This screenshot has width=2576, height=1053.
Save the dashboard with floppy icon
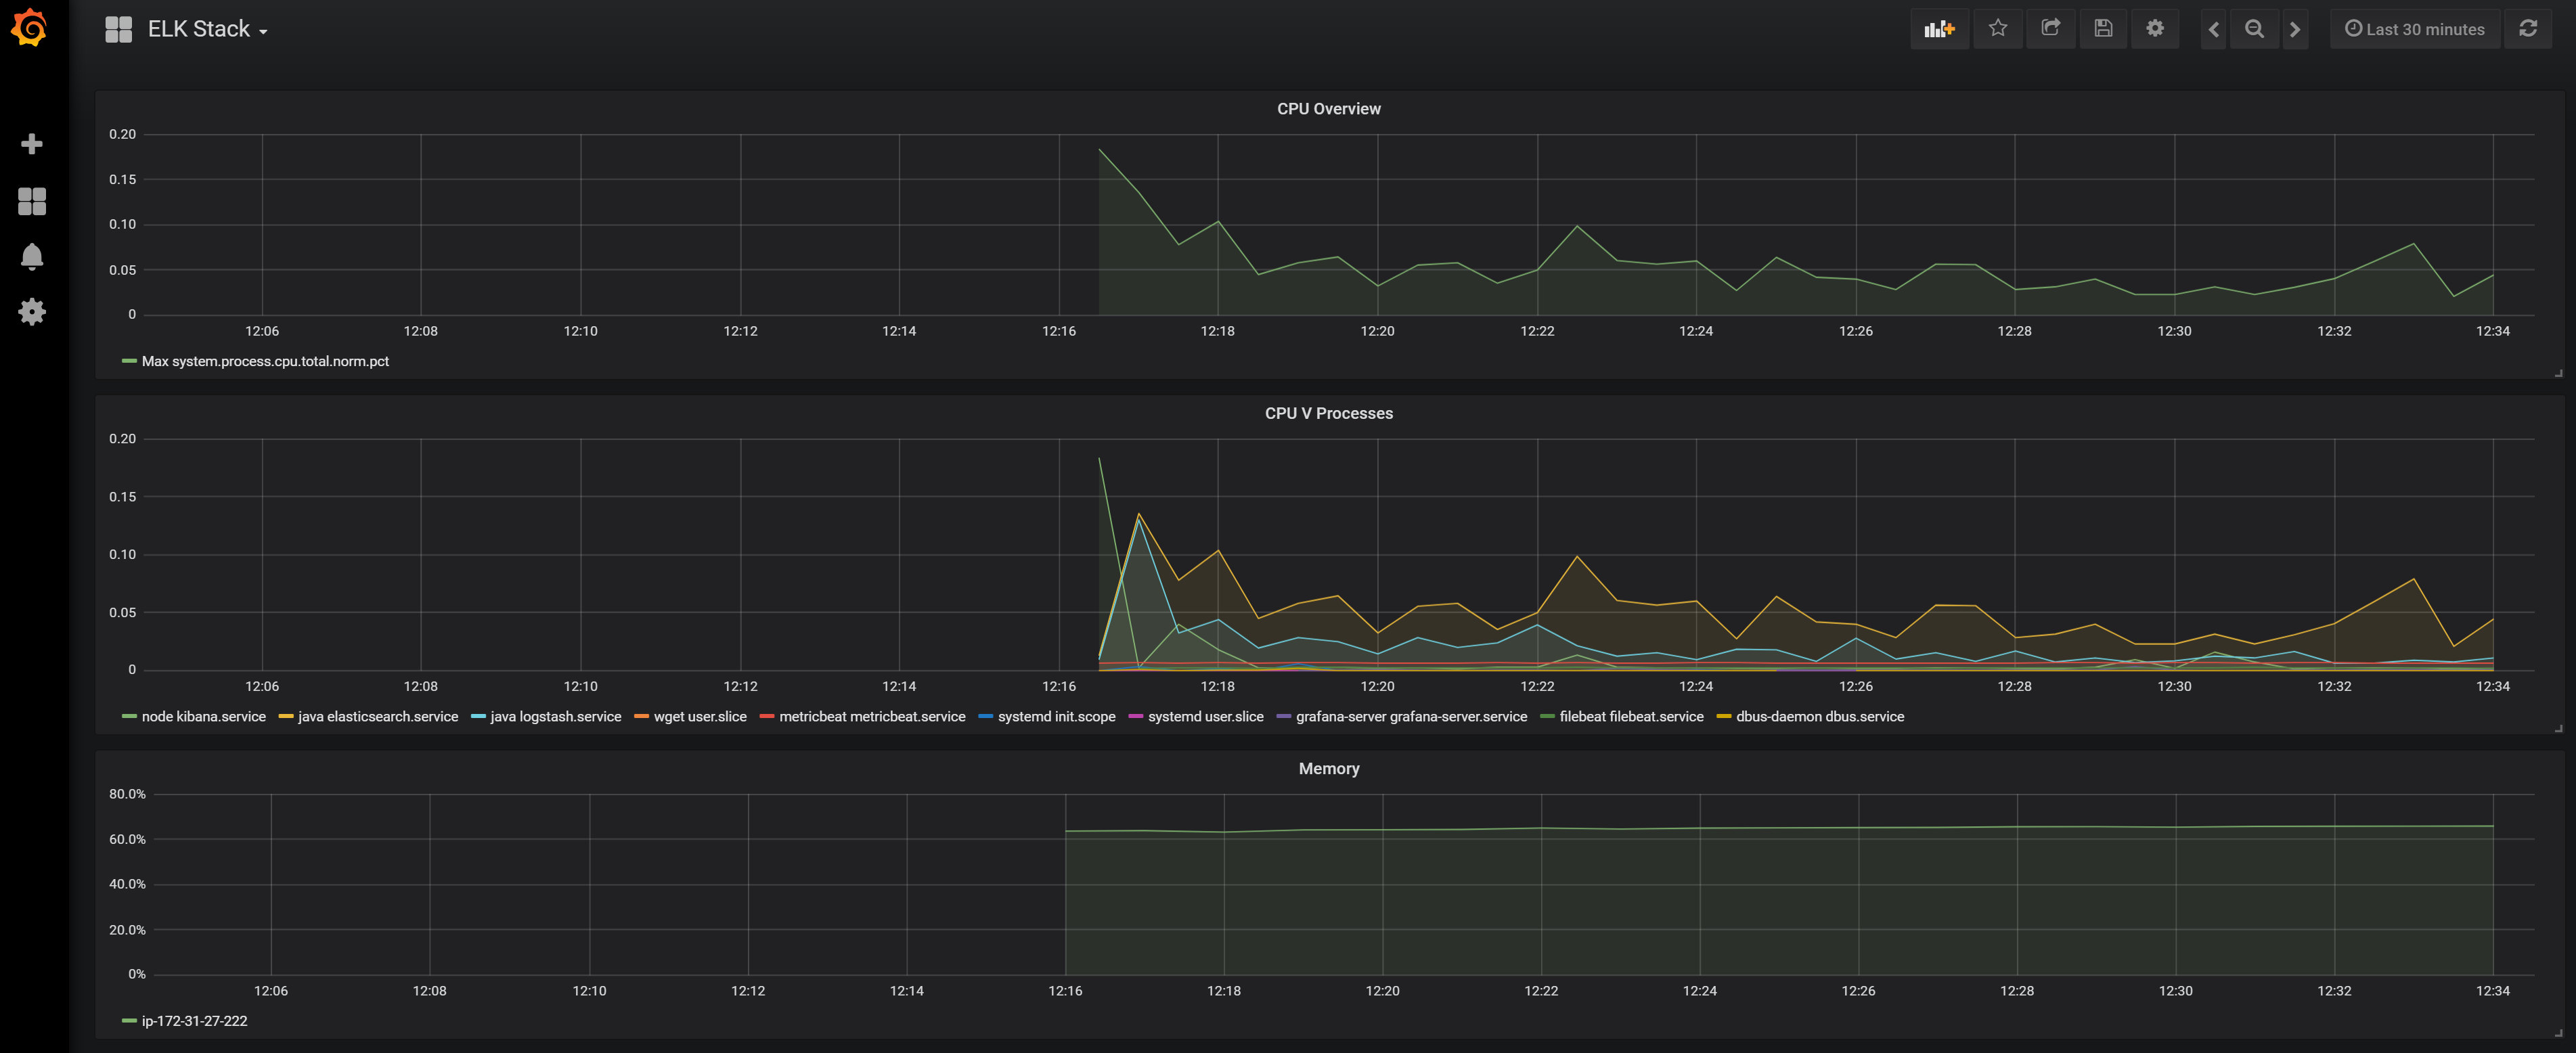click(x=2103, y=29)
